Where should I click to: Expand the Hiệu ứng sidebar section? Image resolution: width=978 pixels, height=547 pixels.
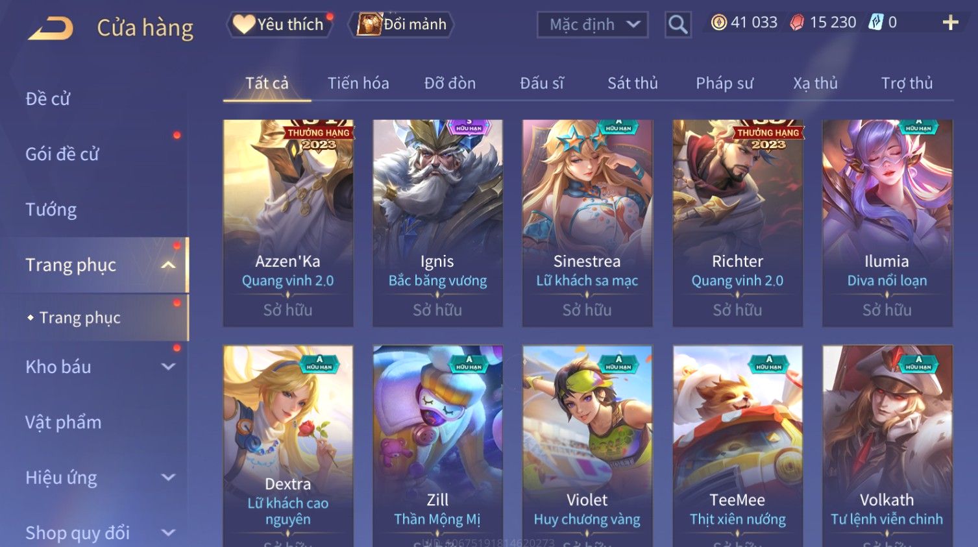(x=168, y=478)
